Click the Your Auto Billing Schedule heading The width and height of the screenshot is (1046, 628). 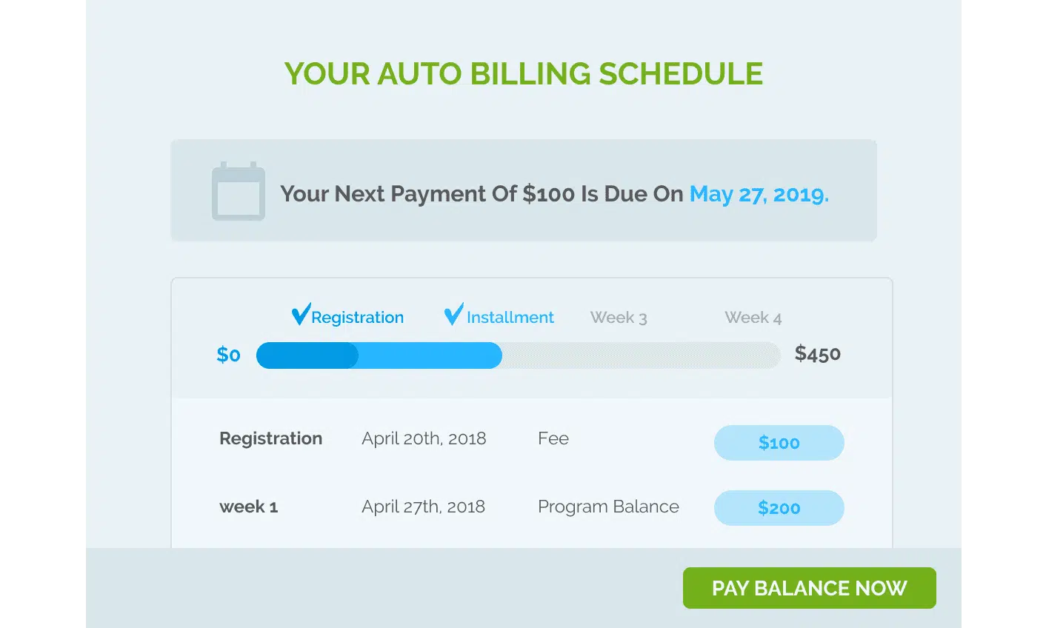(x=523, y=74)
